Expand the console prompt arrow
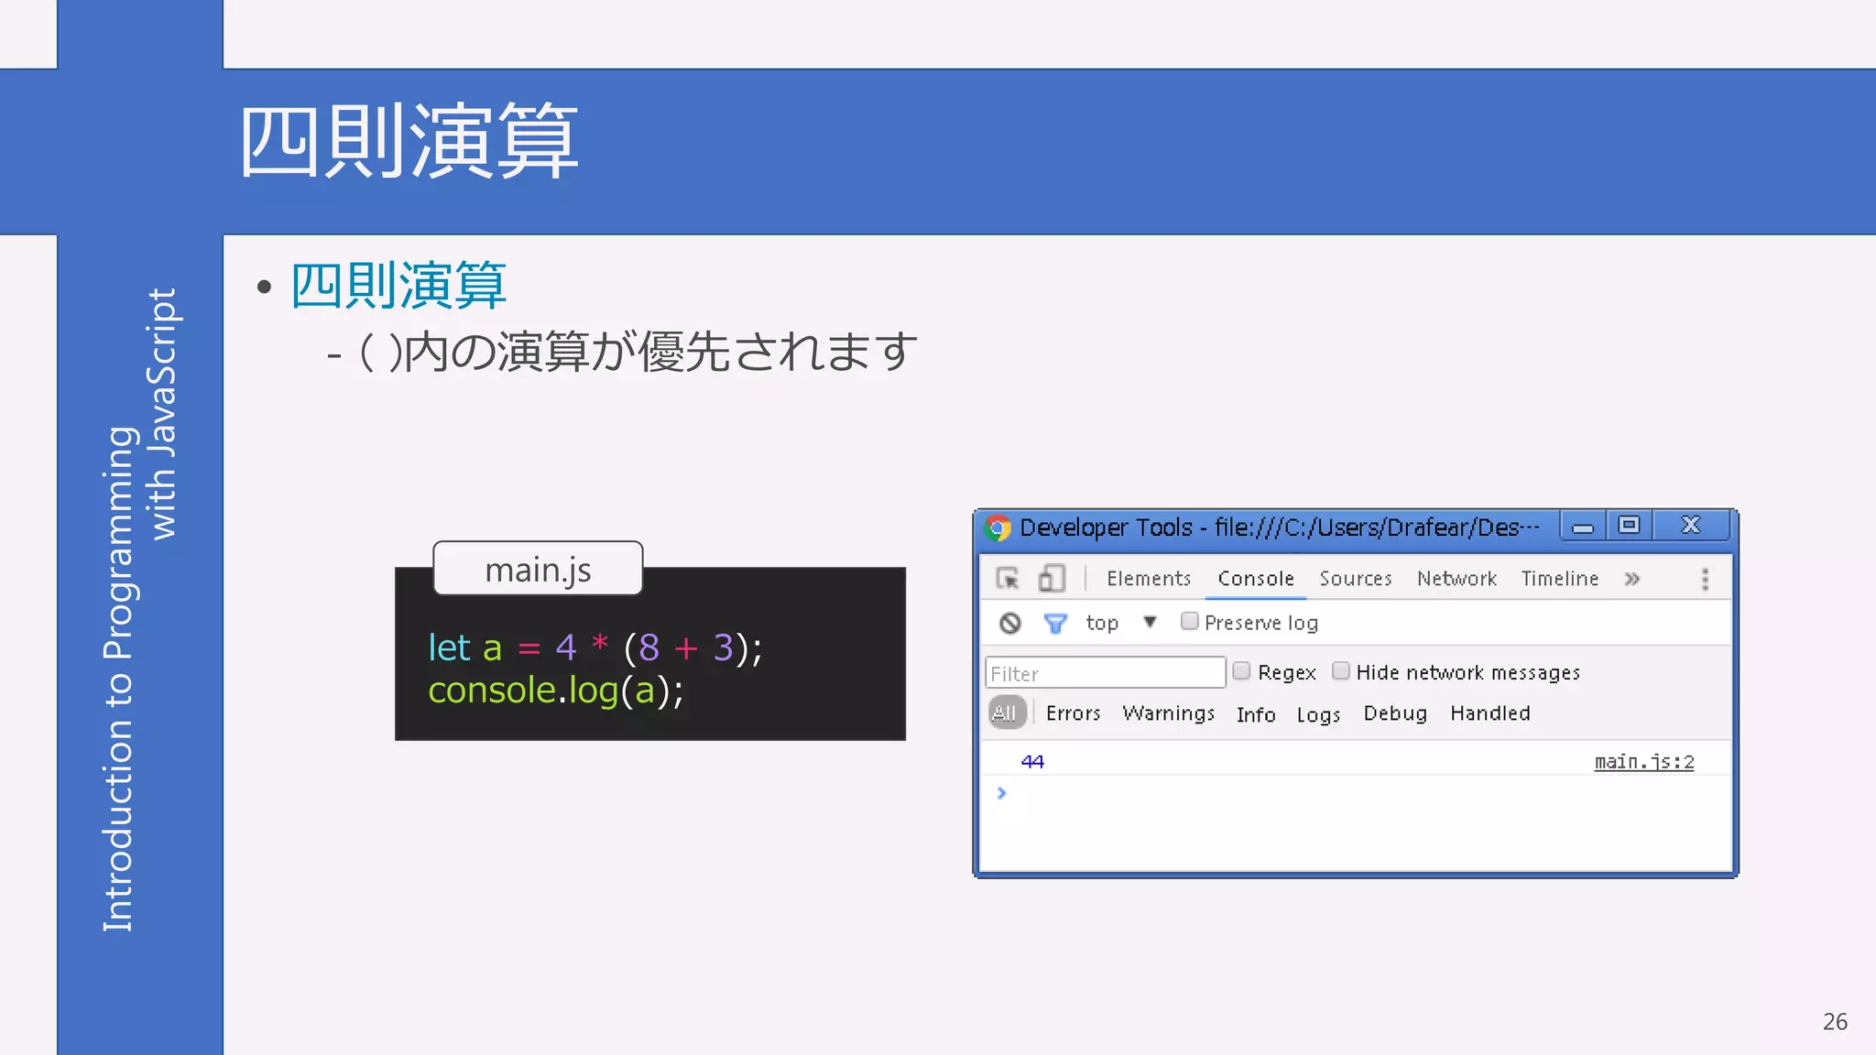Image resolution: width=1876 pixels, height=1055 pixels. 1001,793
